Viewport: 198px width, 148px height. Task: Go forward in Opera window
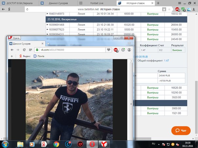pos(18,50)
